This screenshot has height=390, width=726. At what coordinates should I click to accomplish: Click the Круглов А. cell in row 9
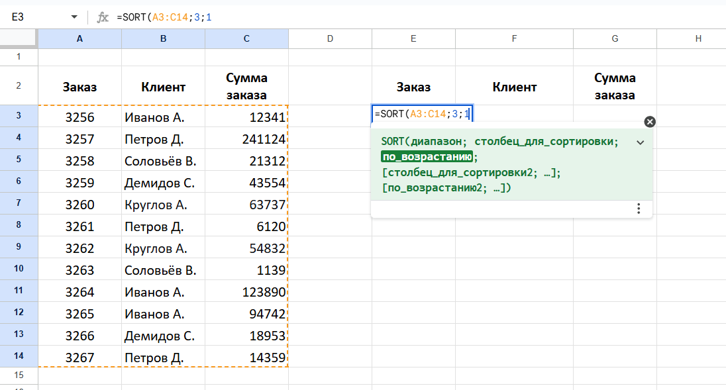(x=164, y=248)
